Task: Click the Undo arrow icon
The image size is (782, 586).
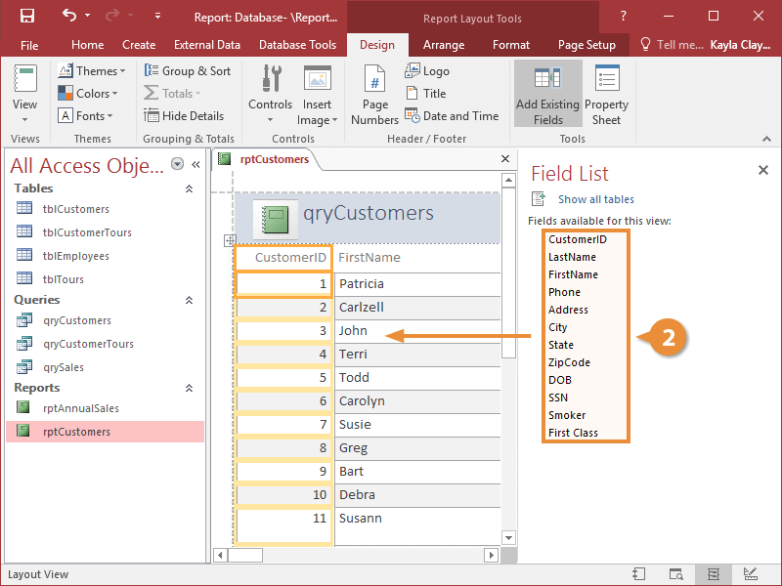Action: coord(68,16)
